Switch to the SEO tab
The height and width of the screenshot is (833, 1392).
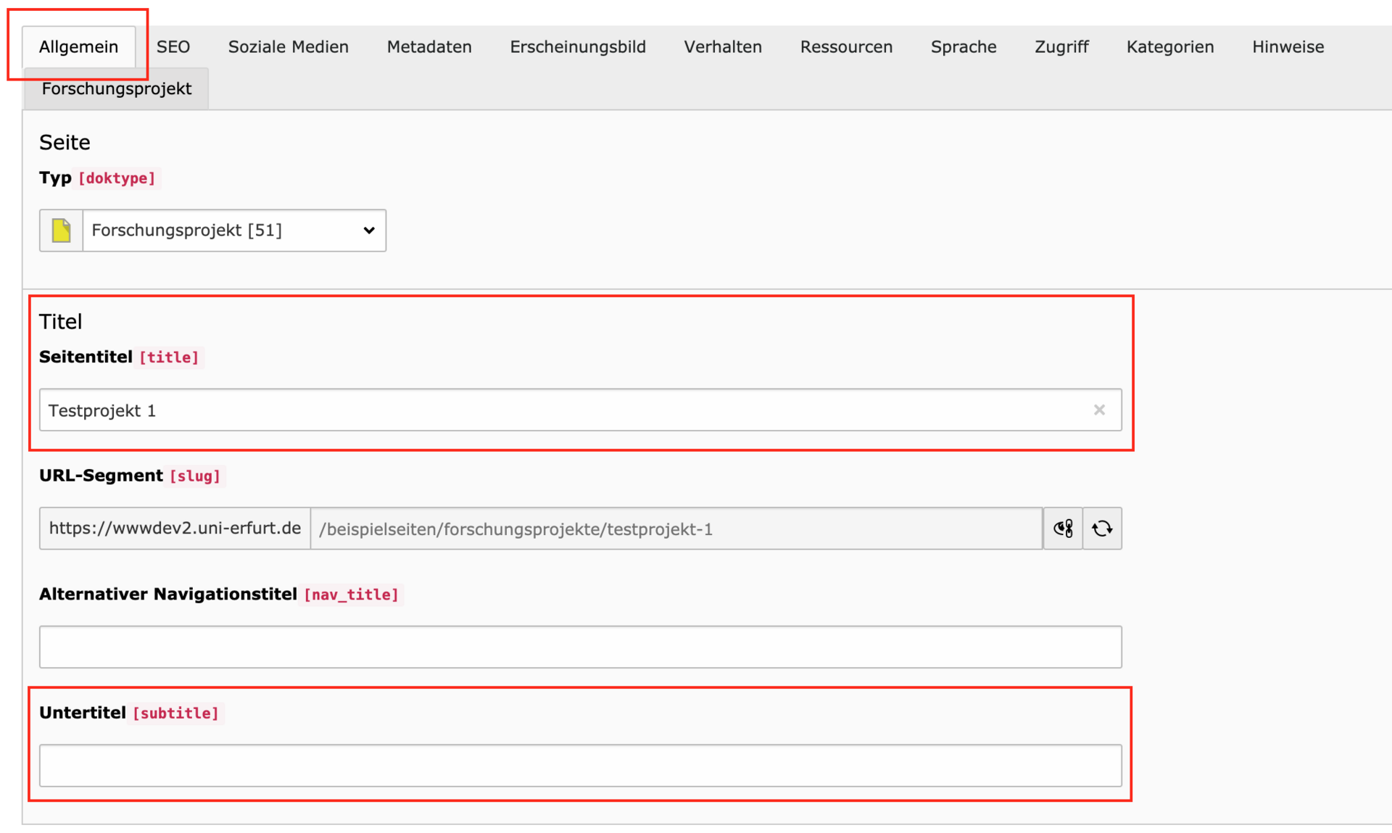pos(173,47)
